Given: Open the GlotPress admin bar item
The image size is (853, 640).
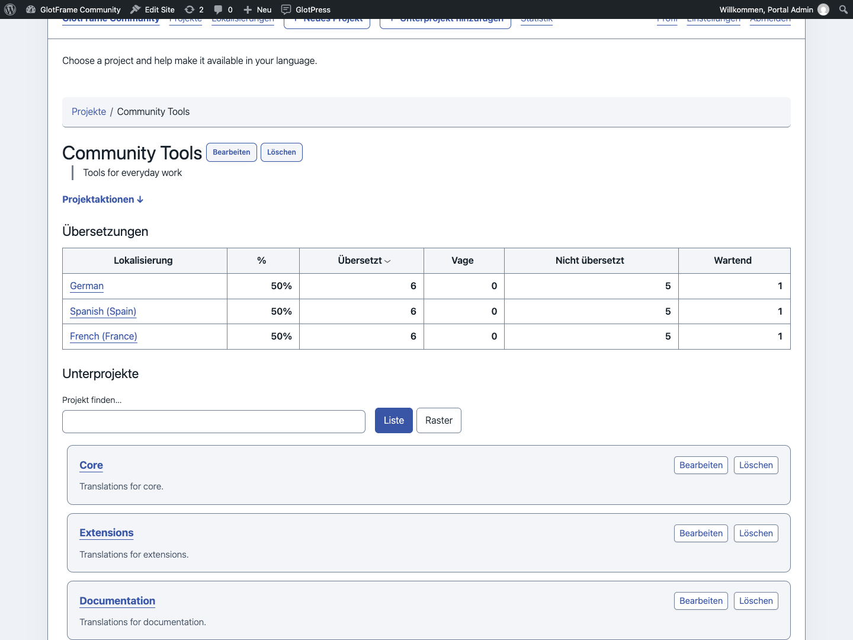Looking at the screenshot, I should pos(306,9).
